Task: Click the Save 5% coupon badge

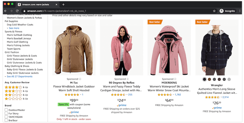Action: tap(63, 104)
